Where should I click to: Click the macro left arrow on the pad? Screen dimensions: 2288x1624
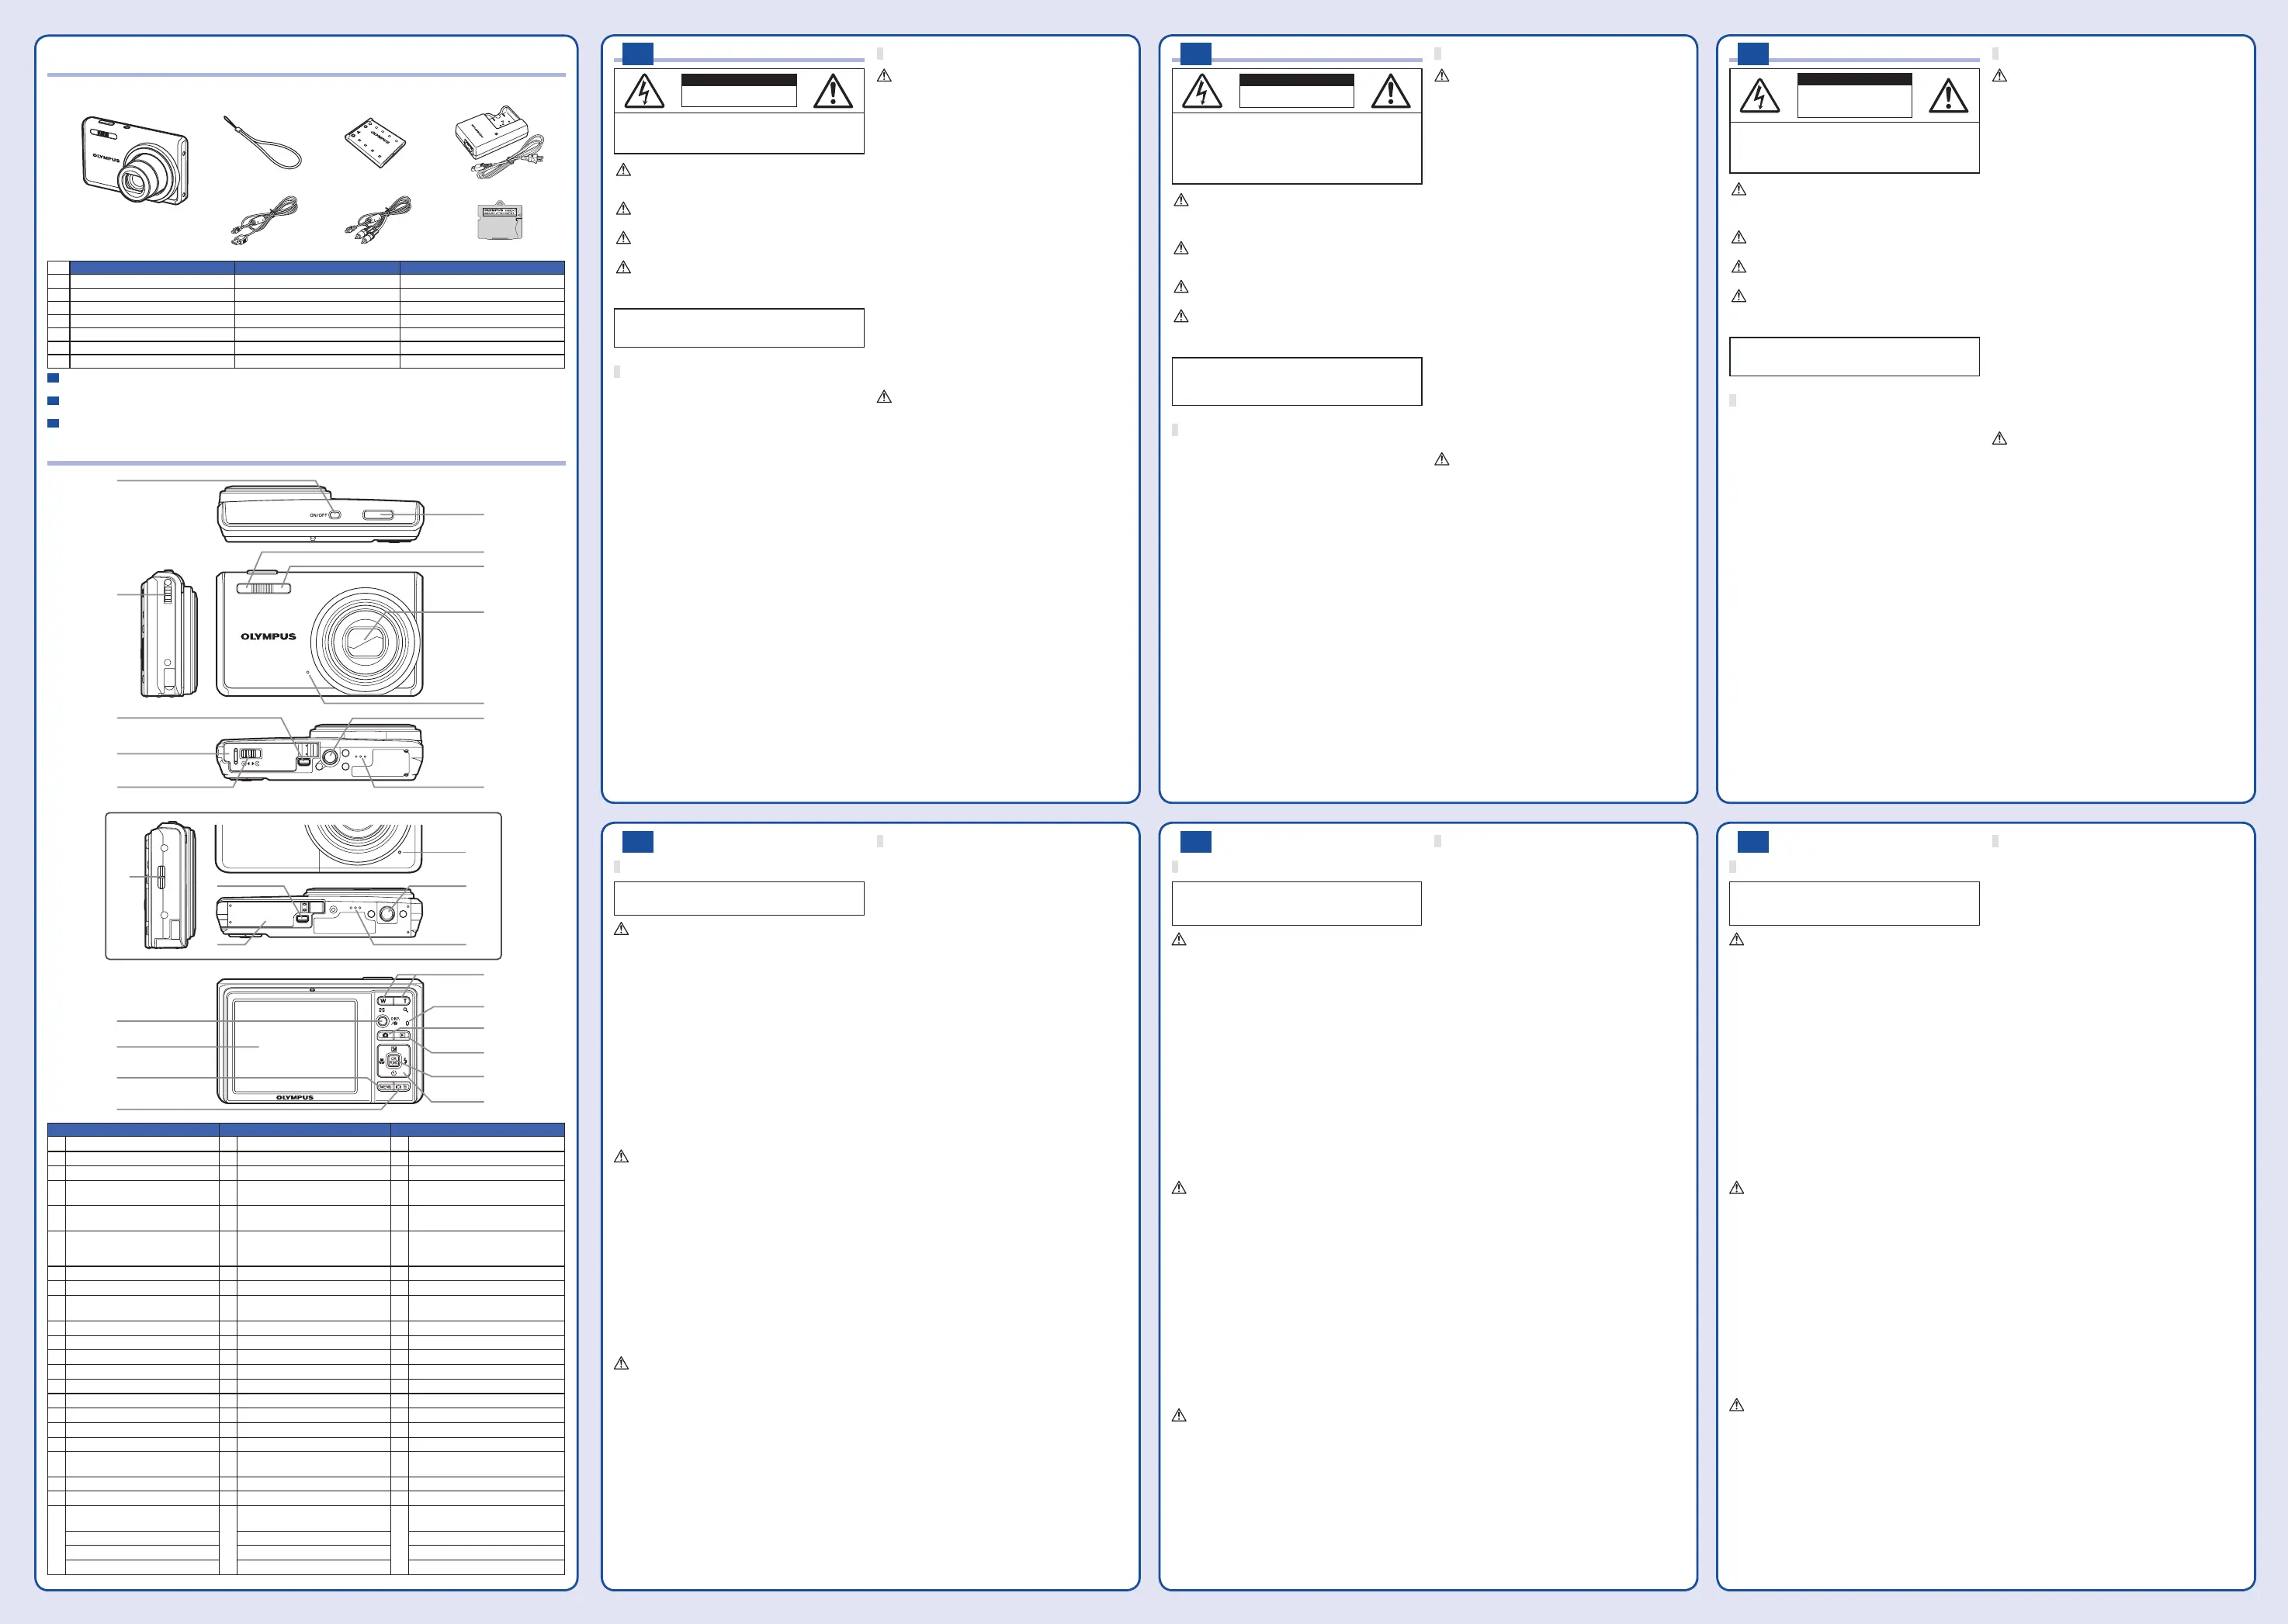pyautogui.click(x=382, y=1061)
